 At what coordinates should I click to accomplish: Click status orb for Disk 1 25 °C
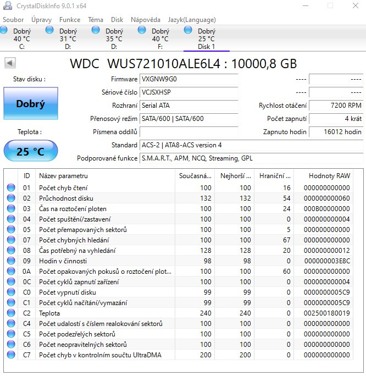tap(188, 30)
